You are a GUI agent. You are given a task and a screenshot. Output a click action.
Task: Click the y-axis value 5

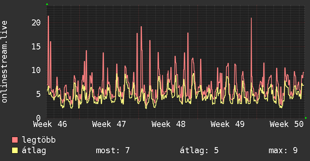[x=38, y=94]
